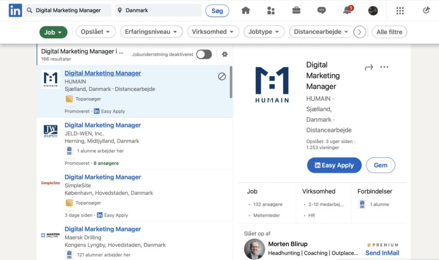Open the profile avatar menu

coord(373,11)
